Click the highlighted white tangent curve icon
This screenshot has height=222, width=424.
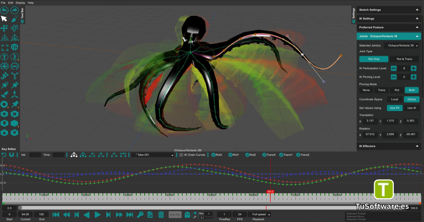pos(74,155)
